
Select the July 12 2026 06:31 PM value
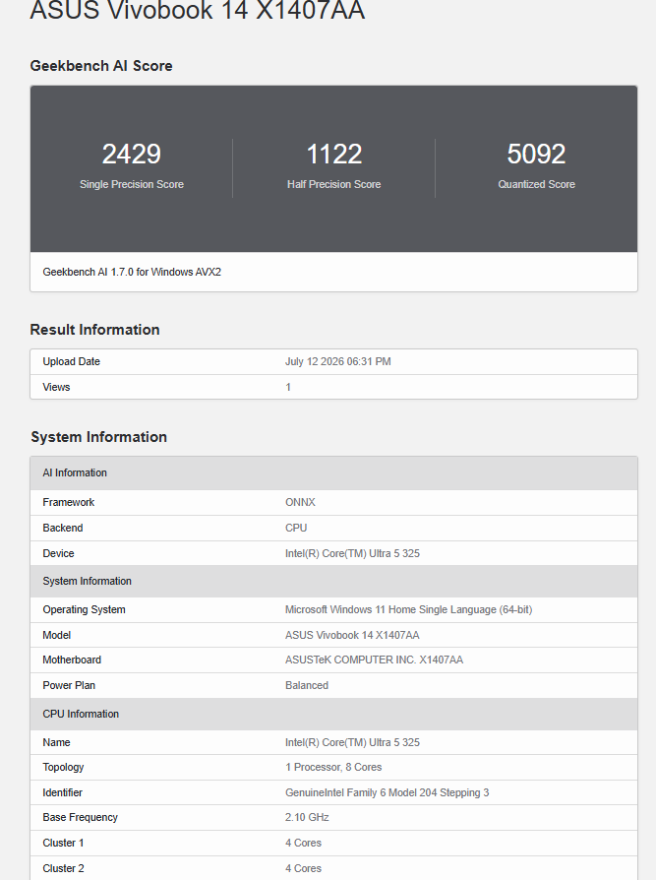point(338,361)
